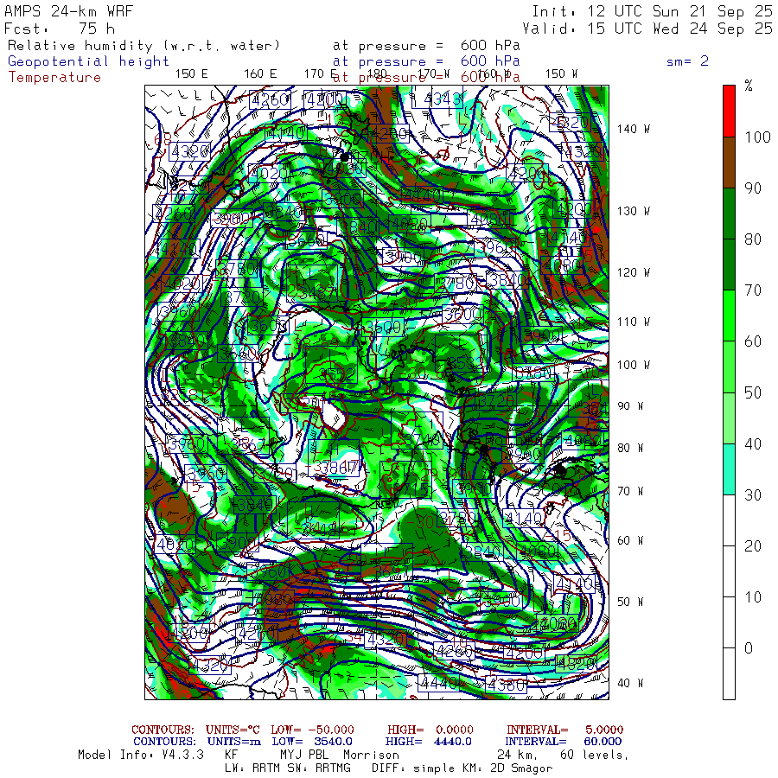
Task: Click the colorbar tick label '0'
Action: click(749, 648)
